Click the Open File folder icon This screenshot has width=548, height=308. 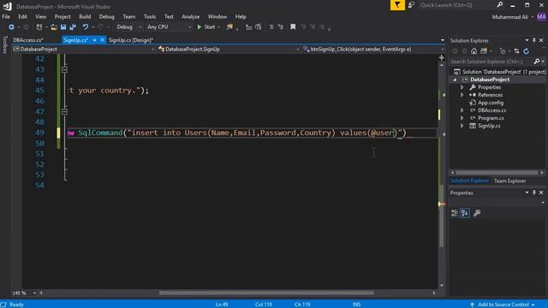[53, 27]
